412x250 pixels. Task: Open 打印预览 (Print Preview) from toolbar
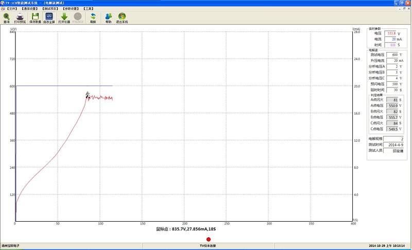click(20, 17)
